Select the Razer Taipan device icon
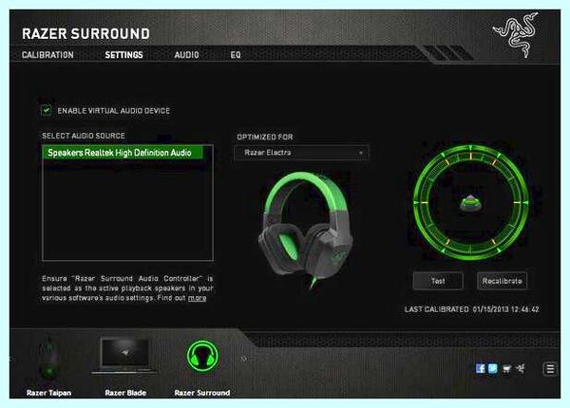The height and width of the screenshot is (408, 570). pyautogui.click(x=48, y=358)
